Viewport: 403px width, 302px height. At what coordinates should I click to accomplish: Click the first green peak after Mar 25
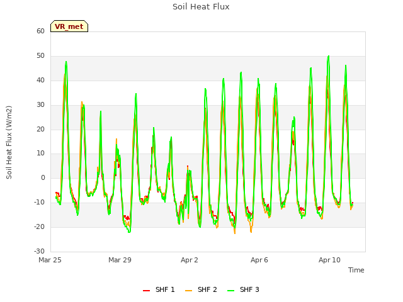[x=66, y=62]
